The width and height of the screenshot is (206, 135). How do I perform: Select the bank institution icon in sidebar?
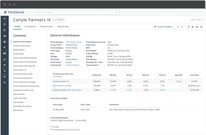5,42
